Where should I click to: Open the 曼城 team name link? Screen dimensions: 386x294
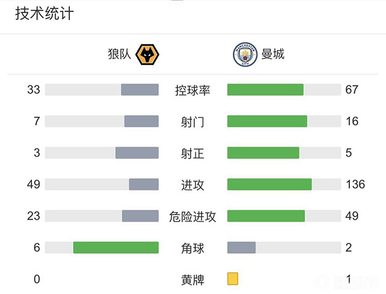coord(273,54)
